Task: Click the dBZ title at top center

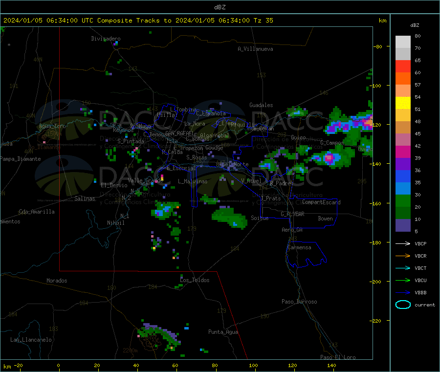Action: click(220, 7)
